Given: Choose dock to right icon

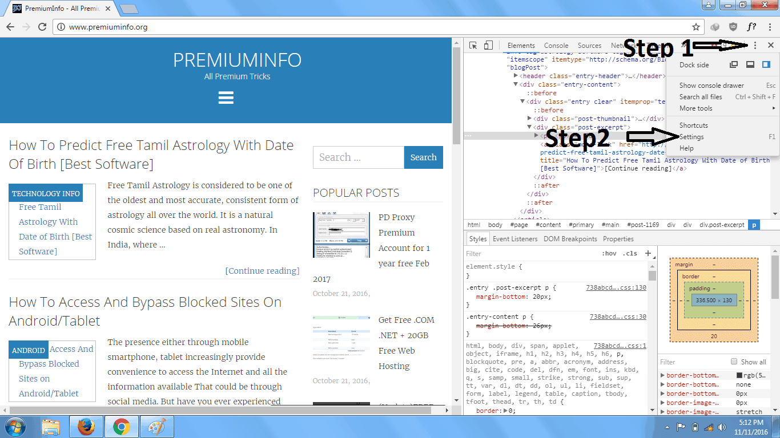Looking at the screenshot, I should [766, 65].
